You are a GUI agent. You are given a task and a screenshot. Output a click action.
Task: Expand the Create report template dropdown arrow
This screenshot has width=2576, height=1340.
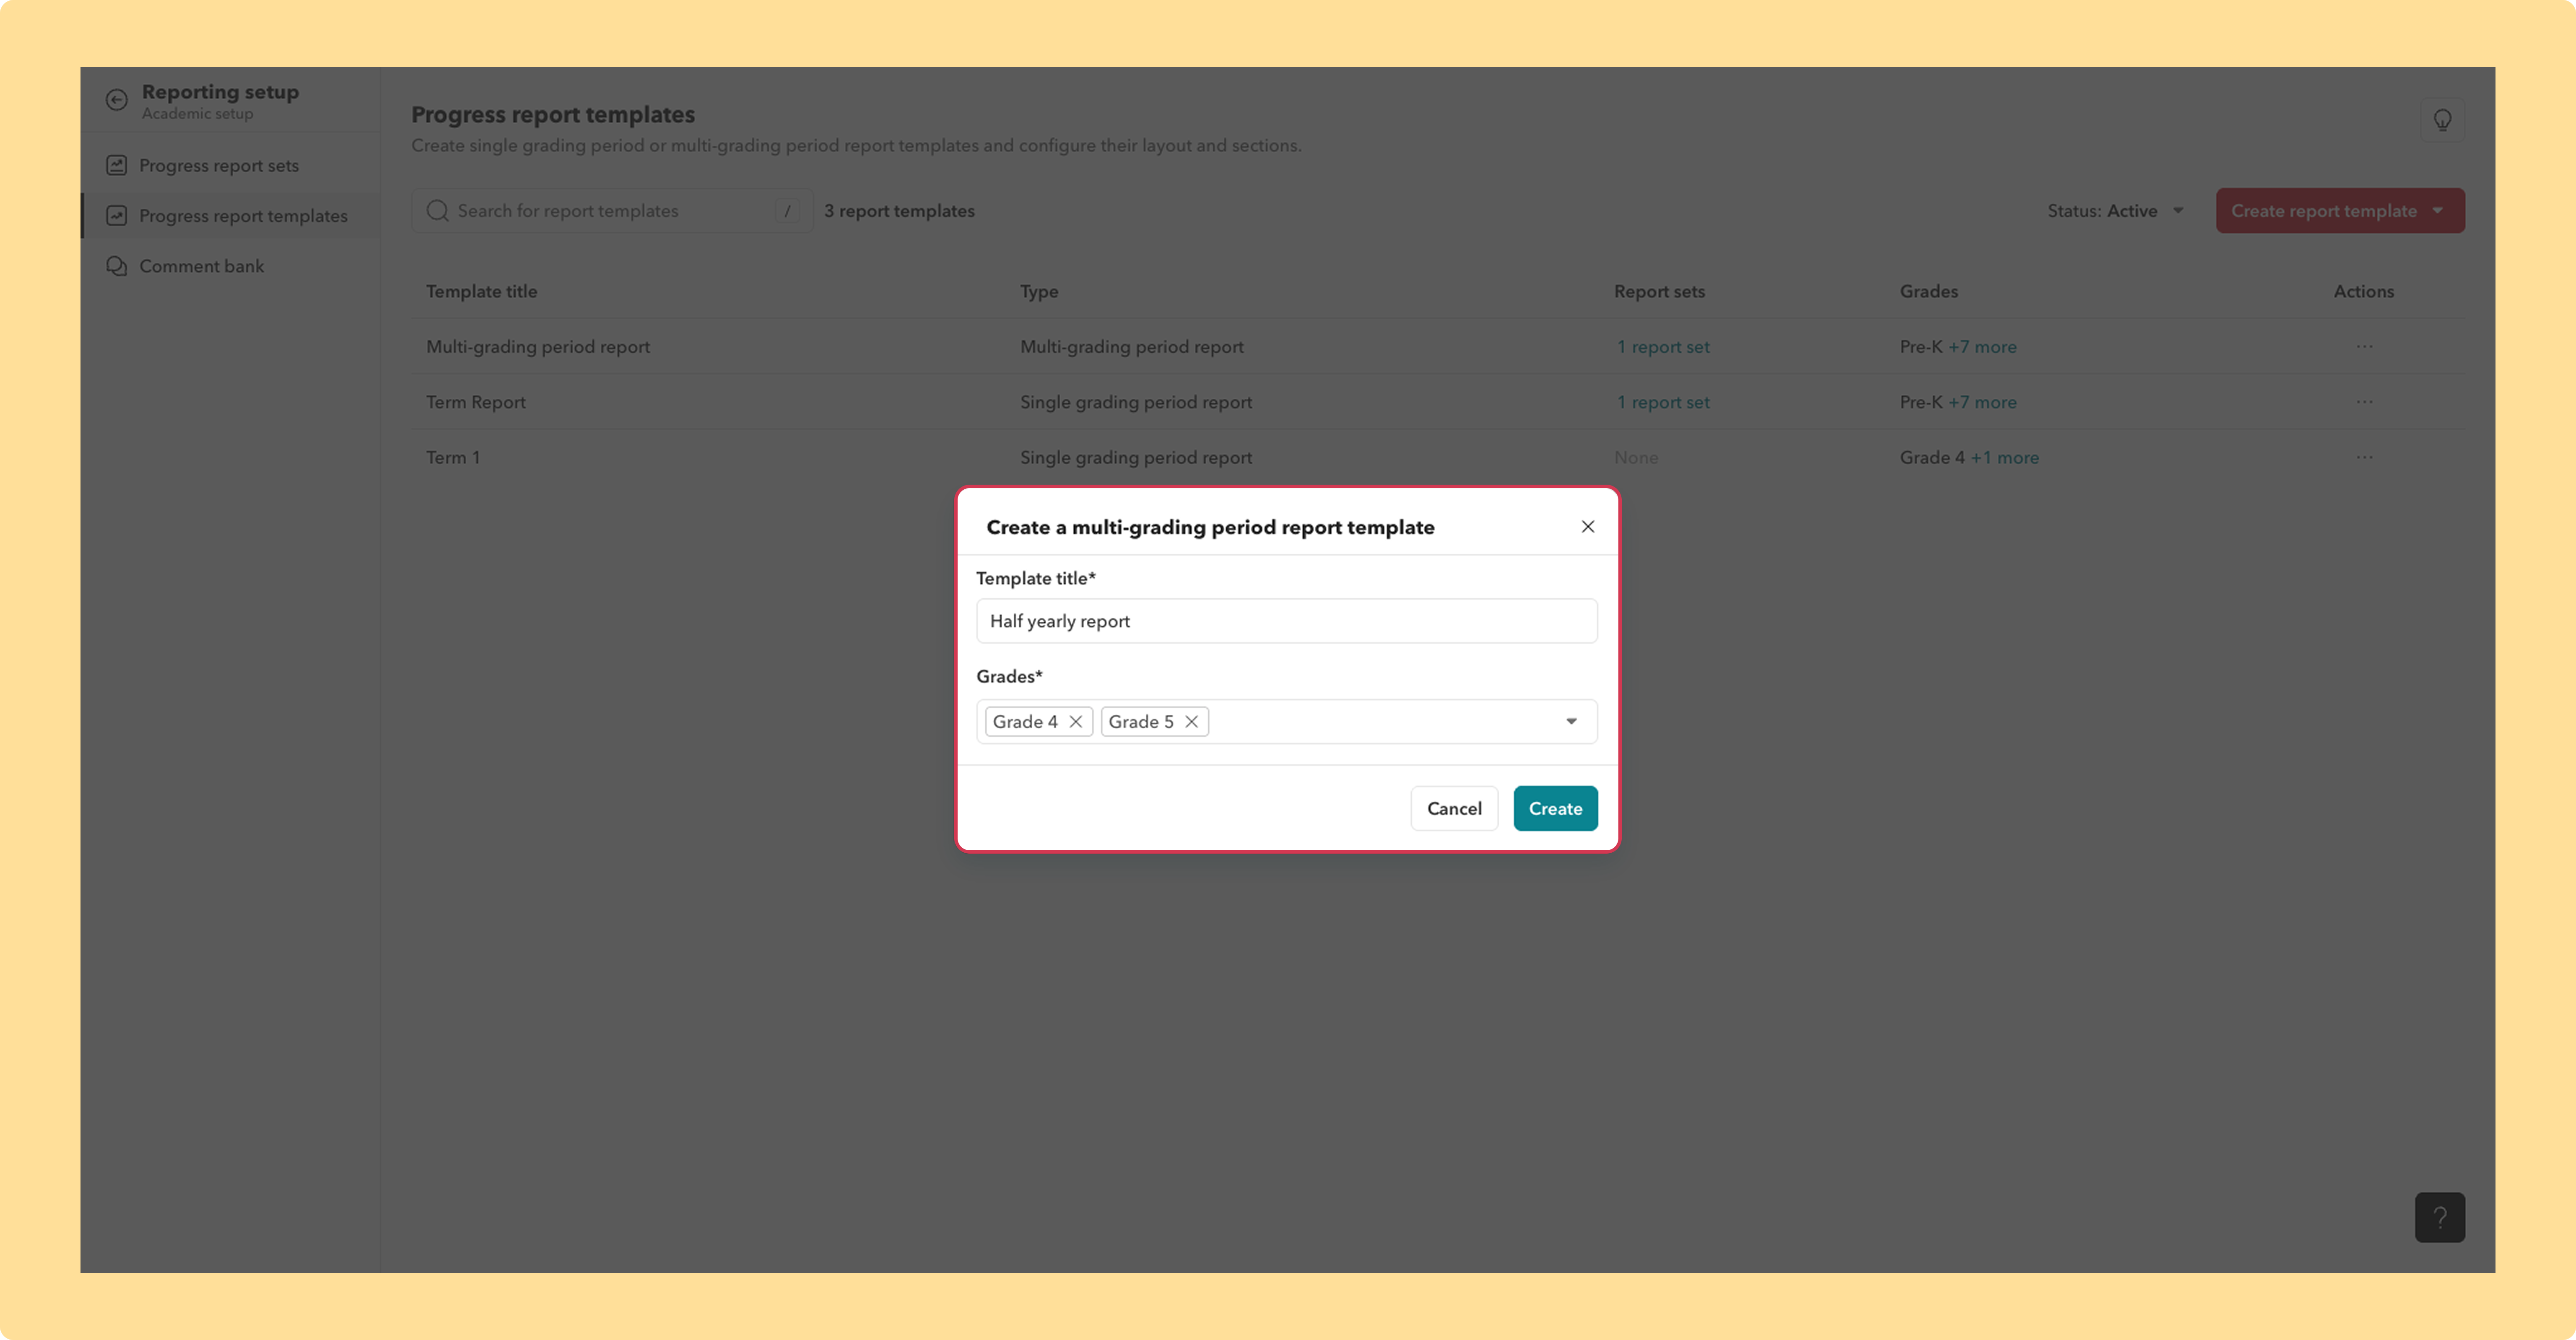pos(2438,211)
